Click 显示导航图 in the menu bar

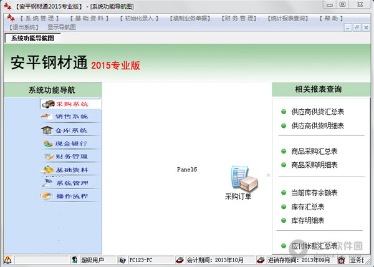[x=61, y=27]
